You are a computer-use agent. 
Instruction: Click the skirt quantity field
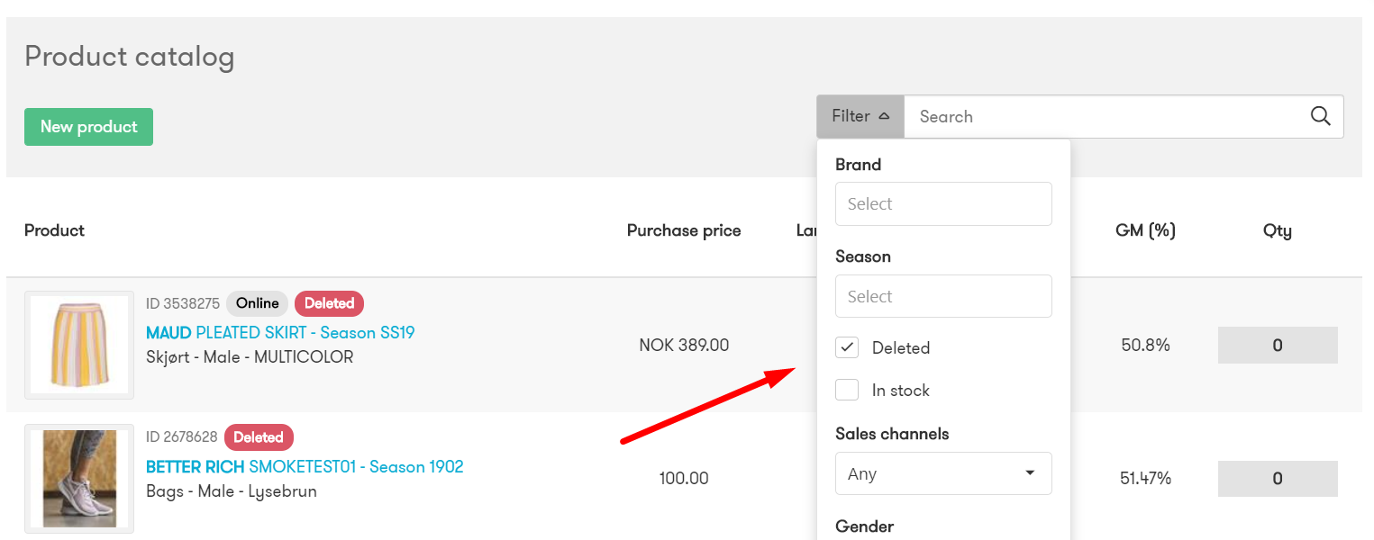(x=1278, y=346)
